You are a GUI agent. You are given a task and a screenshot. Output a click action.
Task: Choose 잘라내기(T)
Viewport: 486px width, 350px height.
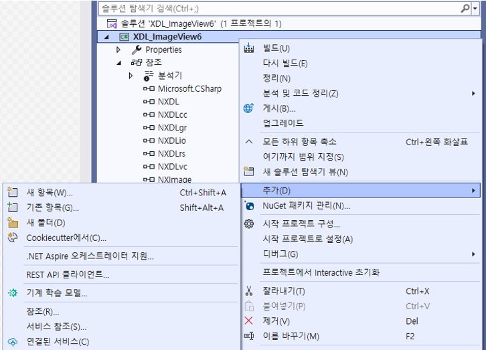(x=284, y=291)
